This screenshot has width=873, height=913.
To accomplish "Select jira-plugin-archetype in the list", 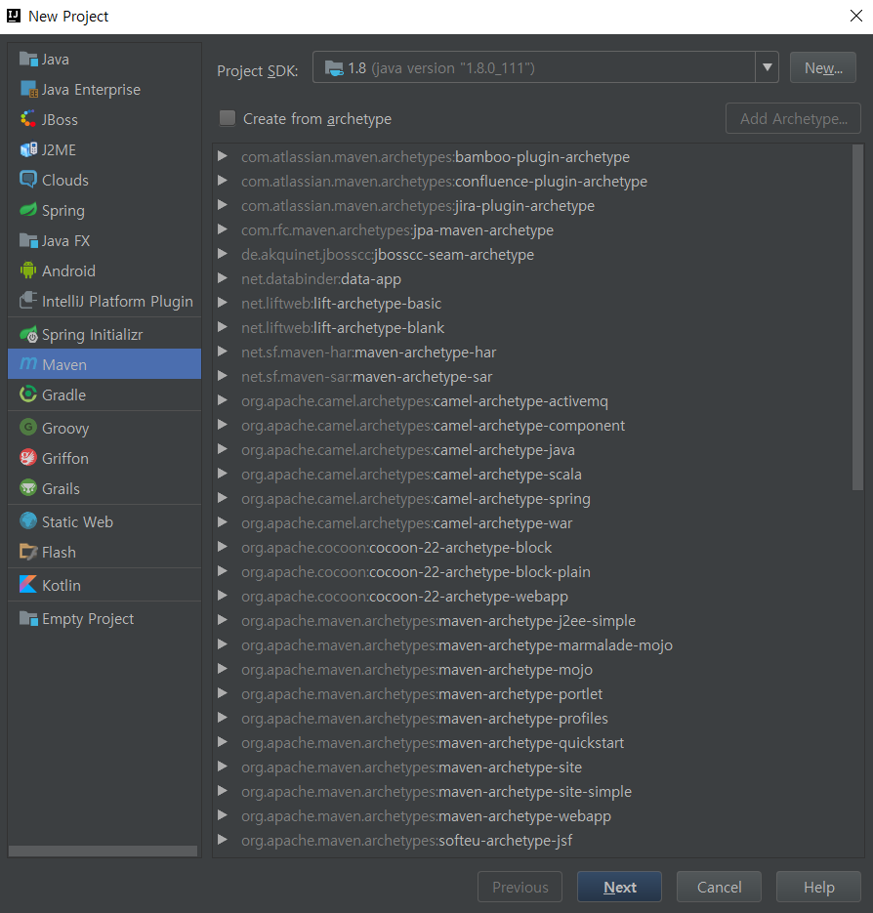I will click(x=418, y=205).
